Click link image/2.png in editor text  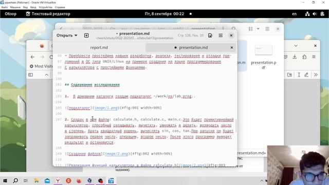click(x=117, y=154)
